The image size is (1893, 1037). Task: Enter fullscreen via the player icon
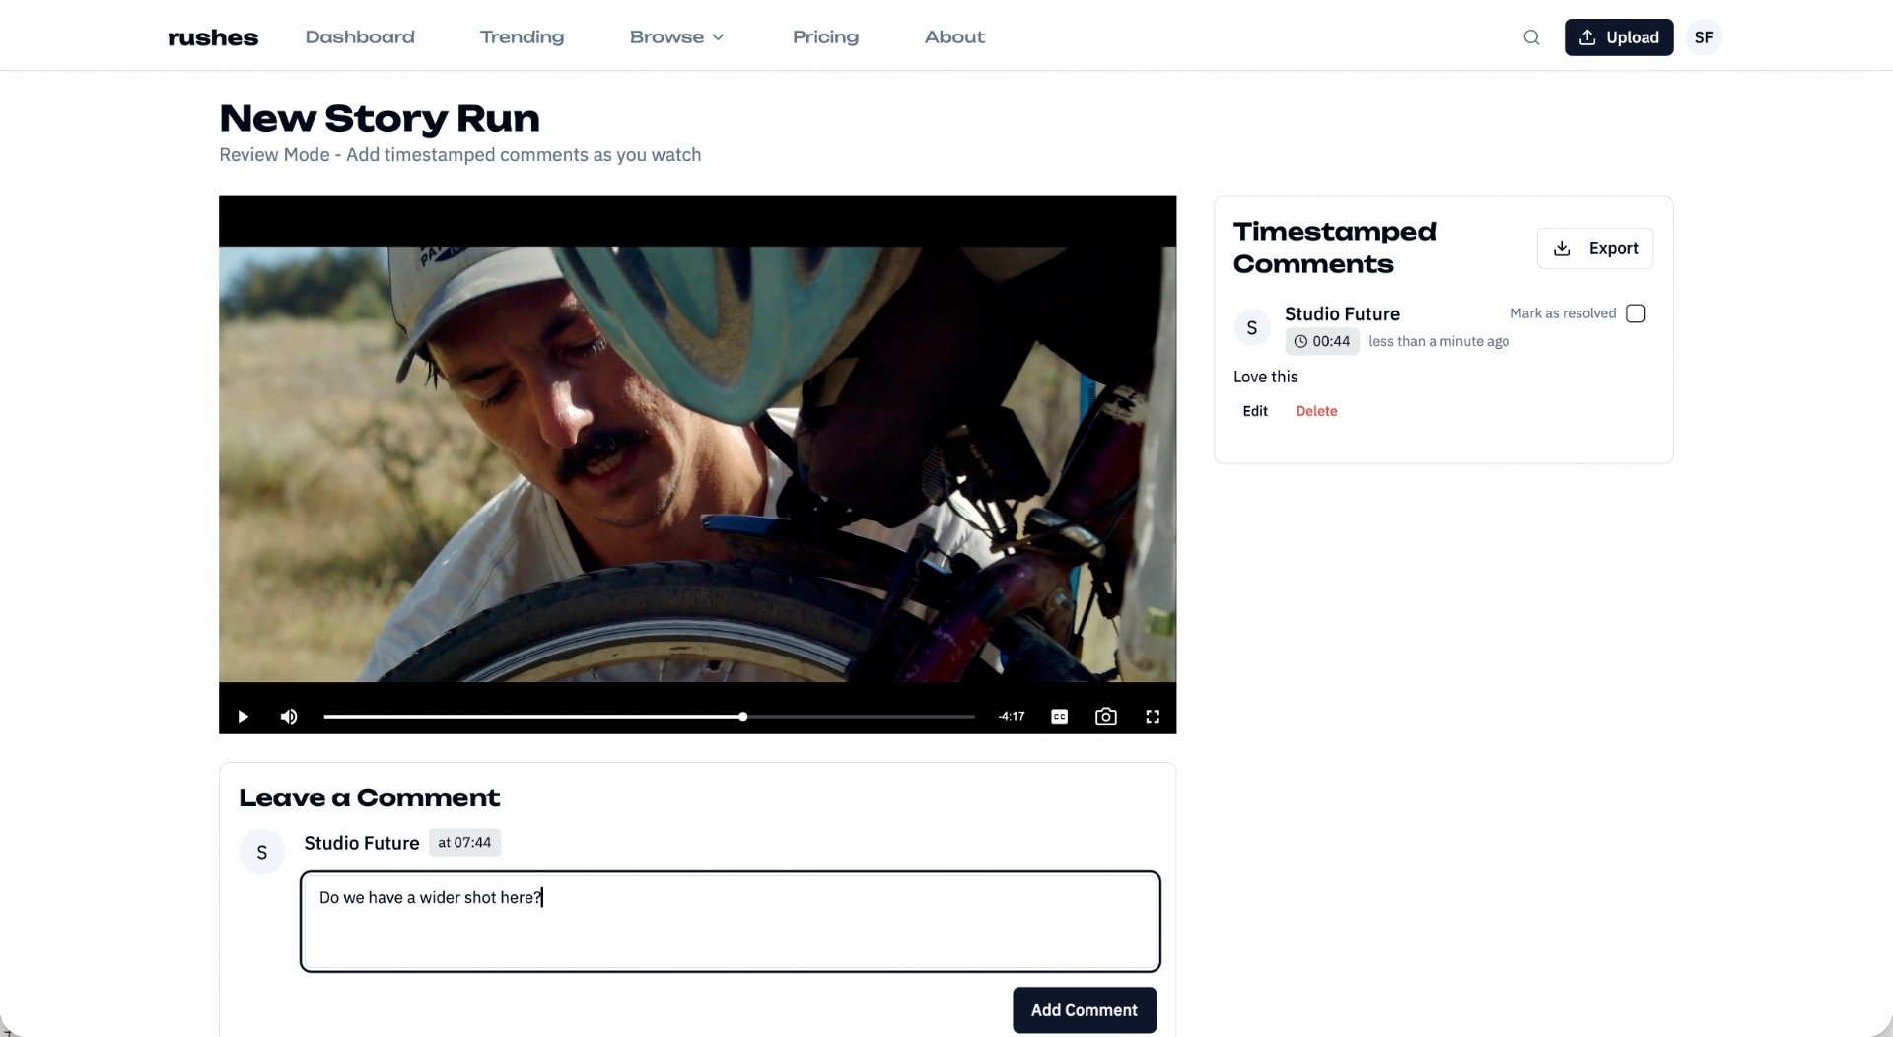[1153, 716]
